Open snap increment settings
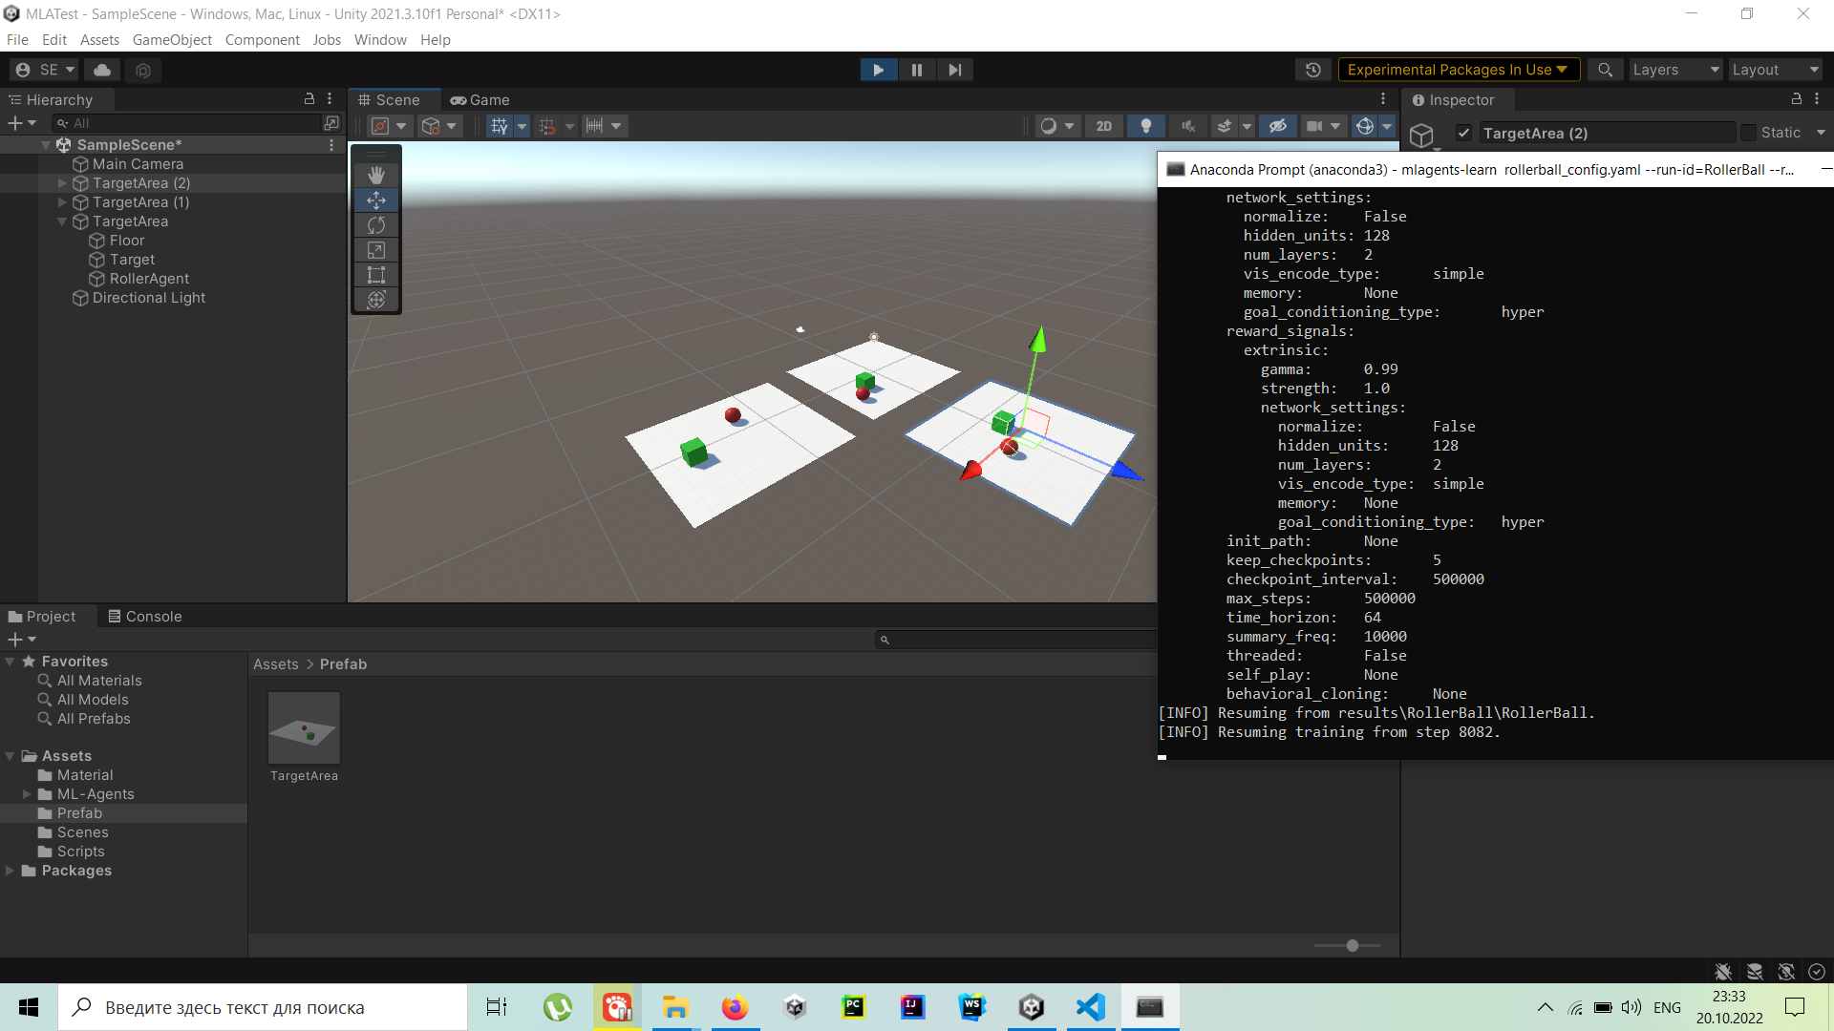 (x=603, y=126)
